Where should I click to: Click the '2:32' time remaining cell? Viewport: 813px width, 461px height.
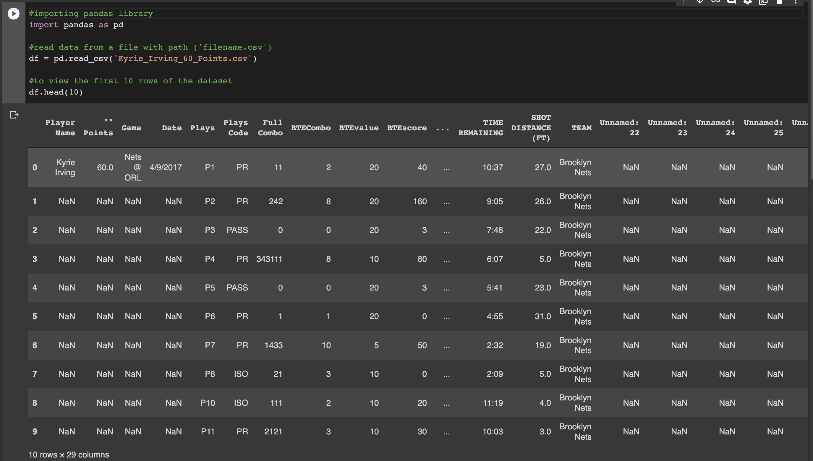pyautogui.click(x=495, y=345)
